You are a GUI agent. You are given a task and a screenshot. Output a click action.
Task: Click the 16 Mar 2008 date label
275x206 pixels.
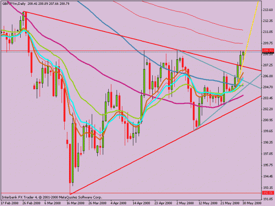click(75, 203)
